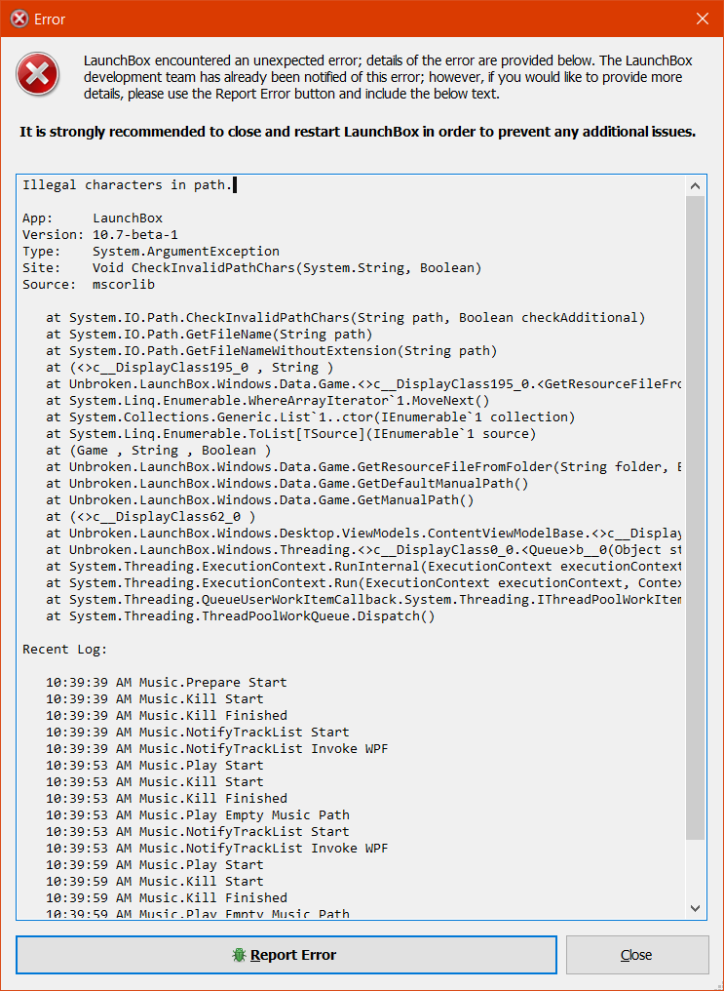724x991 pixels.
Task: Click the ThreadPoolWorkQueue.Dispatch() line
Action: [241, 616]
